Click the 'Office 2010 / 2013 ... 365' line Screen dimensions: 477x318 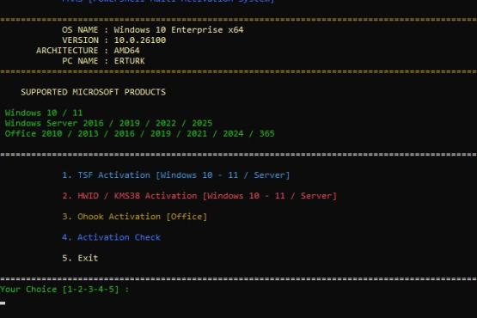(139, 133)
